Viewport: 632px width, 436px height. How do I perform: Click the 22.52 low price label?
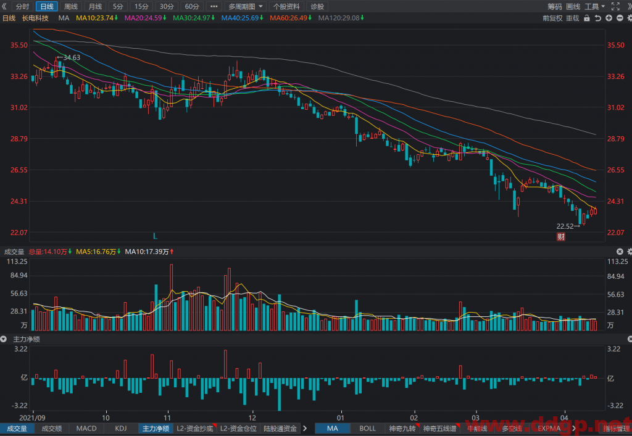tap(565, 226)
